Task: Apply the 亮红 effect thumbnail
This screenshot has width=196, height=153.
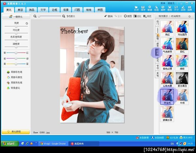Action: (x=167, y=28)
